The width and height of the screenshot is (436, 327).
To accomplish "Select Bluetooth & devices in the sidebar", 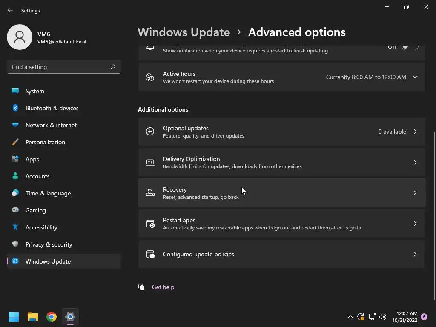I will pos(64,108).
